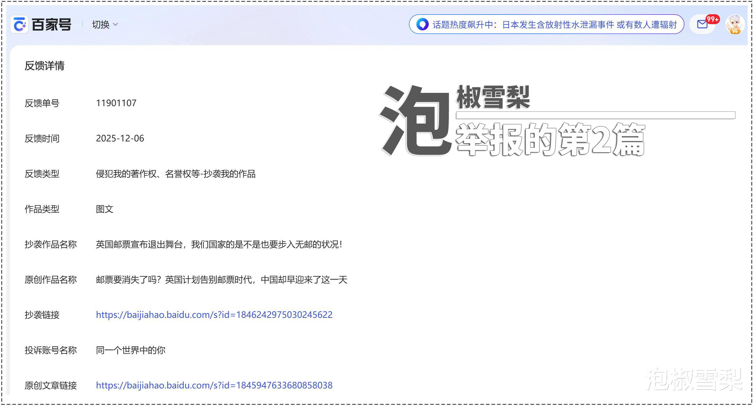Click the feedback date 2025-12-06
755x407 pixels.
click(x=120, y=138)
